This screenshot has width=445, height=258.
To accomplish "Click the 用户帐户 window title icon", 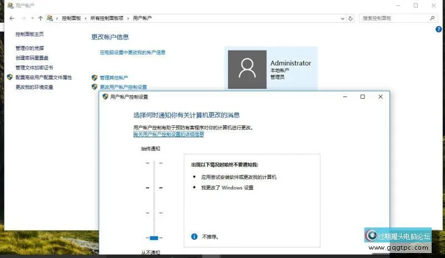I will [11, 6].
